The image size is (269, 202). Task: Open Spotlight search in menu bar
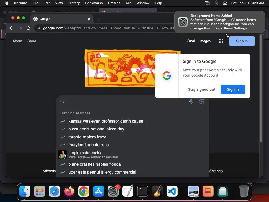pos(216,3)
